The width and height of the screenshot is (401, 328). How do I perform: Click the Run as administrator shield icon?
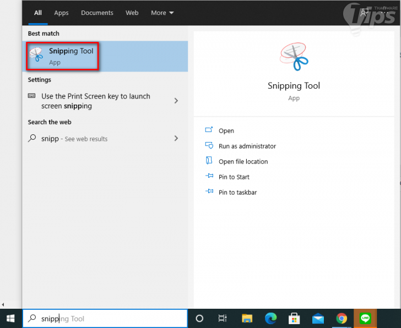[209, 145]
